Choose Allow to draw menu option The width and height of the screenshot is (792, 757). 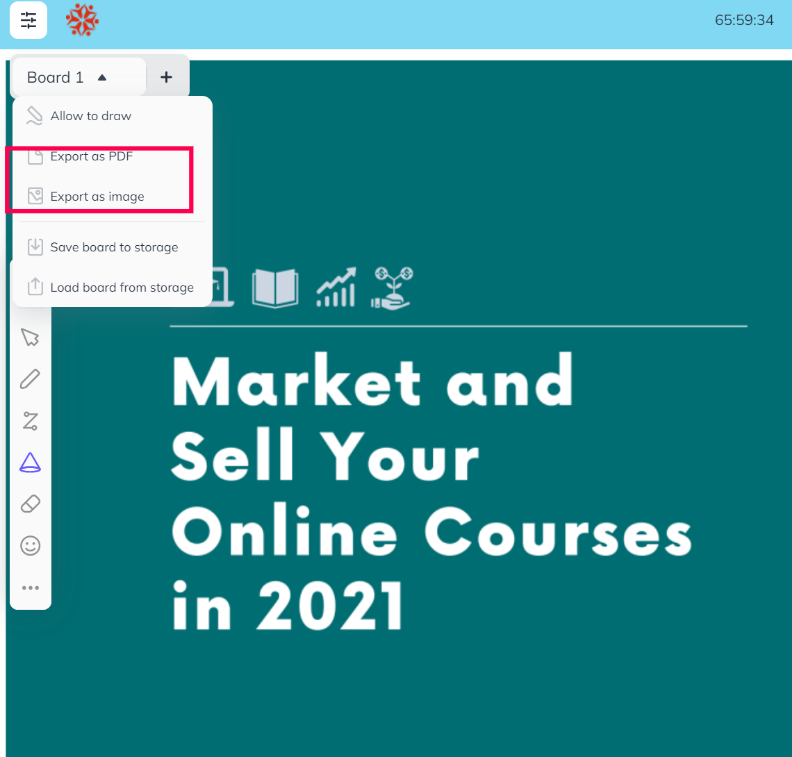click(112, 116)
